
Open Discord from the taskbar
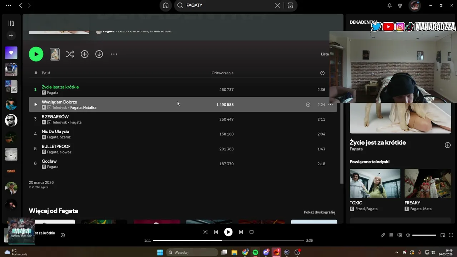[266, 252]
